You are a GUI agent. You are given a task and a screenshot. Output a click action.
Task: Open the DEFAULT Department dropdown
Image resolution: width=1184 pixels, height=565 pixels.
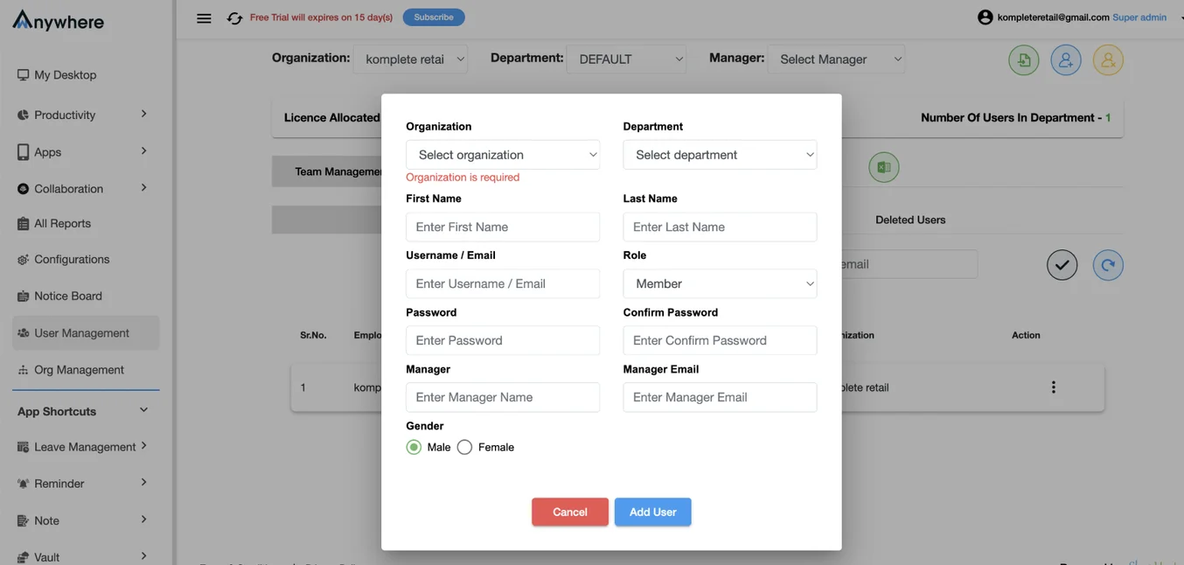click(626, 59)
